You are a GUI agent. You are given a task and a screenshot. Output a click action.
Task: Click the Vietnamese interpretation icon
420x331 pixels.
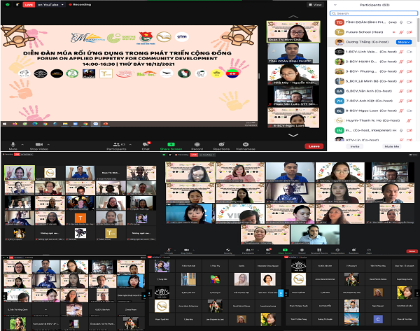pos(245,145)
